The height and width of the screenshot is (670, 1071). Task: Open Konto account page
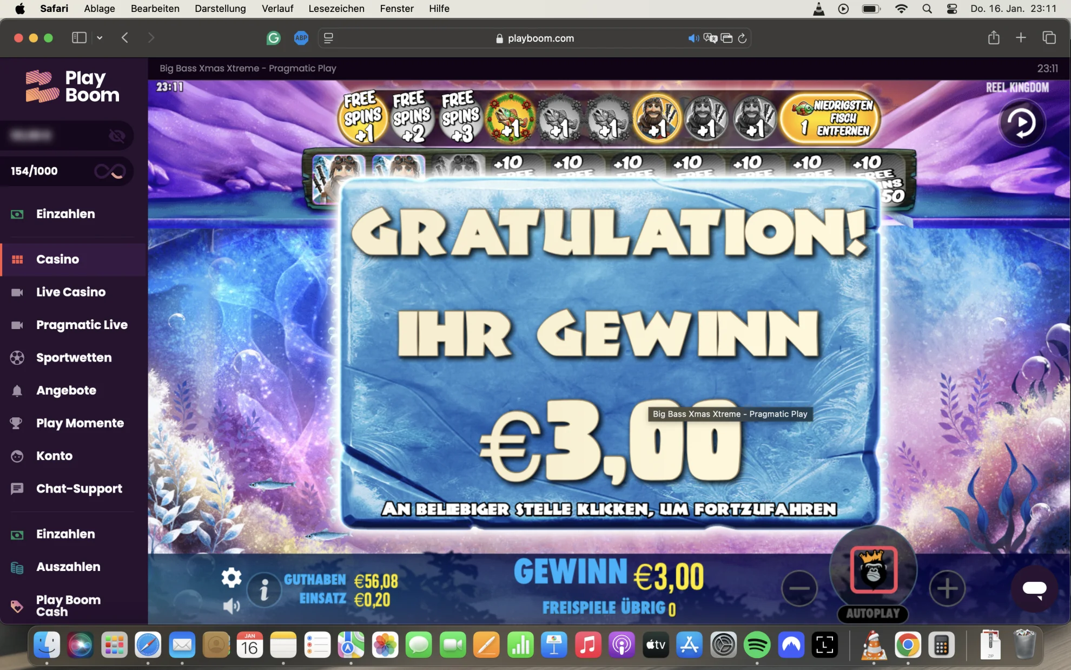(54, 456)
